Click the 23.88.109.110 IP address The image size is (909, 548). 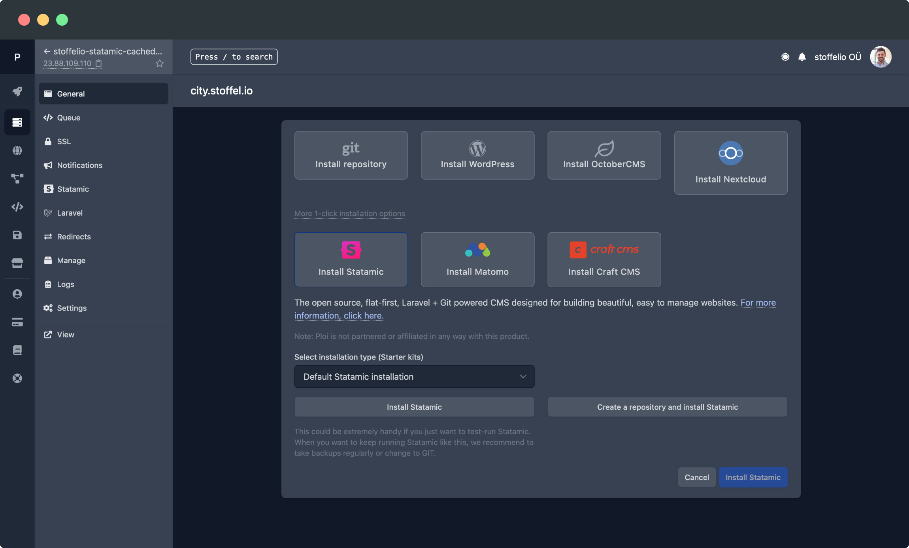[67, 63]
